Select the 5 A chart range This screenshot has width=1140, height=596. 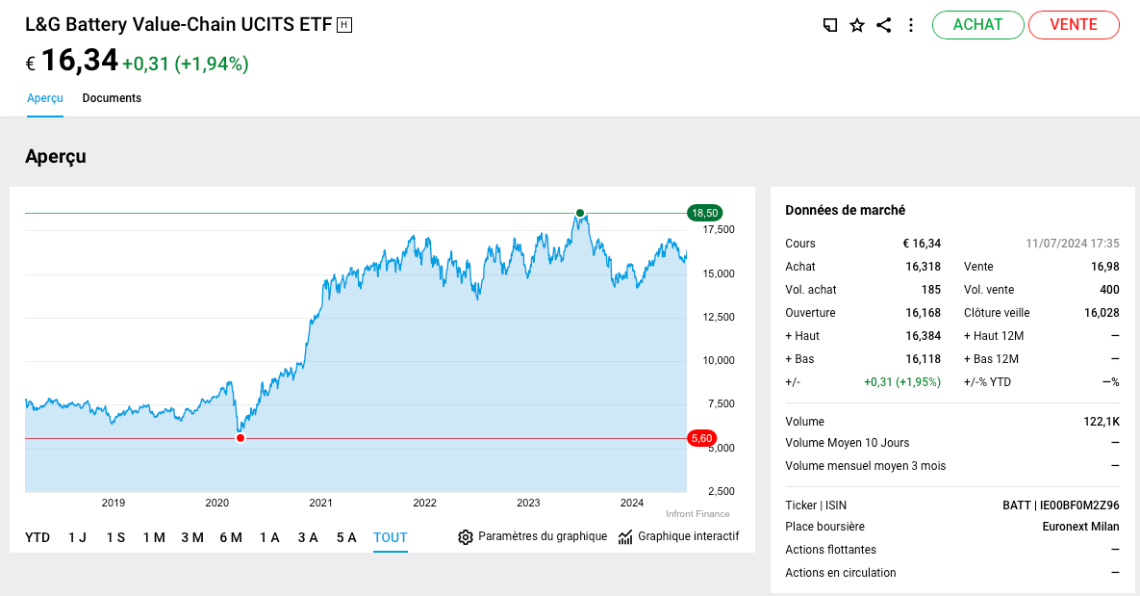point(346,538)
